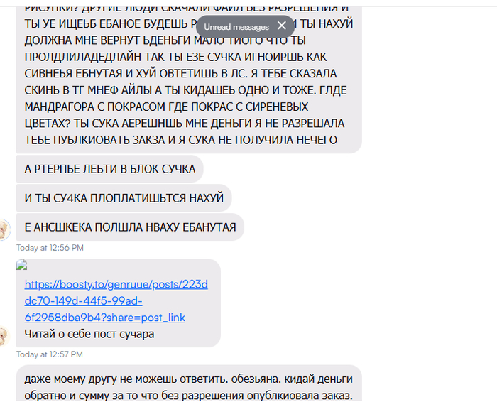This screenshot has width=497, height=407.
Task: Click the Today at 12:56 PM timestamp
Action: point(50,248)
